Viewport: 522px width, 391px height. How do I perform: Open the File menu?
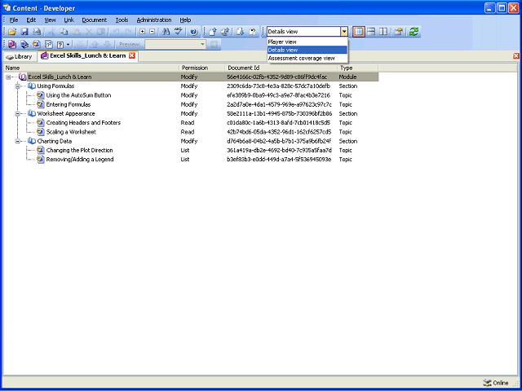14,20
